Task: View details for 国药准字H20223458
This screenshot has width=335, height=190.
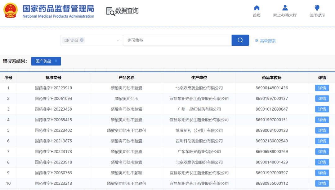Action: tap(322, 109)
